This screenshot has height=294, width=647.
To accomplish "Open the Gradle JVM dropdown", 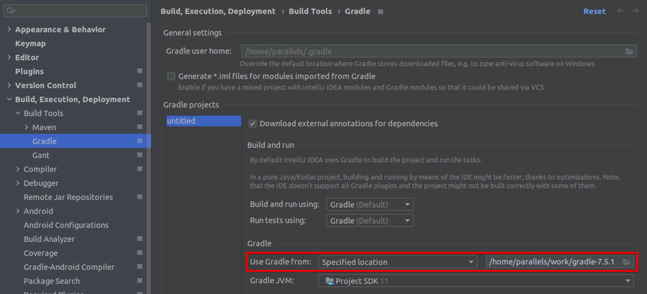I will [476, 281].
